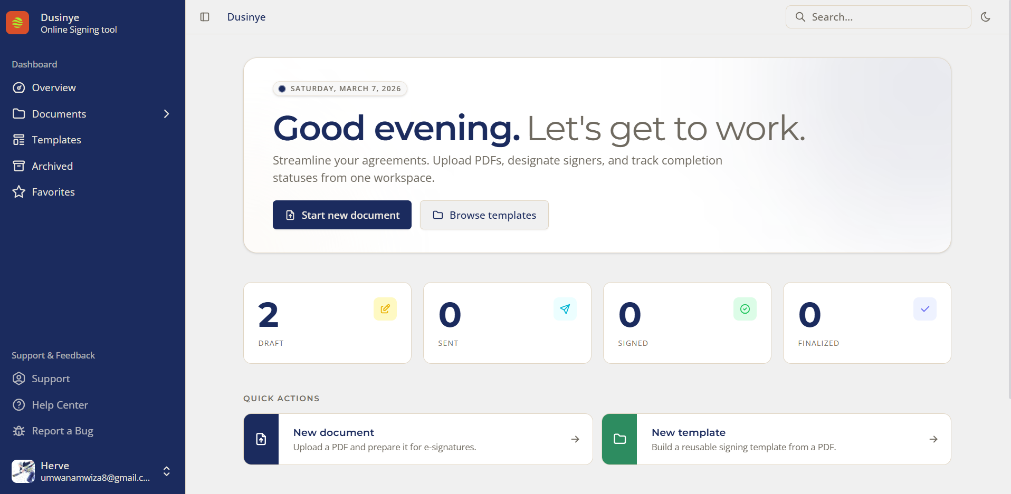Open the New document quick action

coord(417,439)
